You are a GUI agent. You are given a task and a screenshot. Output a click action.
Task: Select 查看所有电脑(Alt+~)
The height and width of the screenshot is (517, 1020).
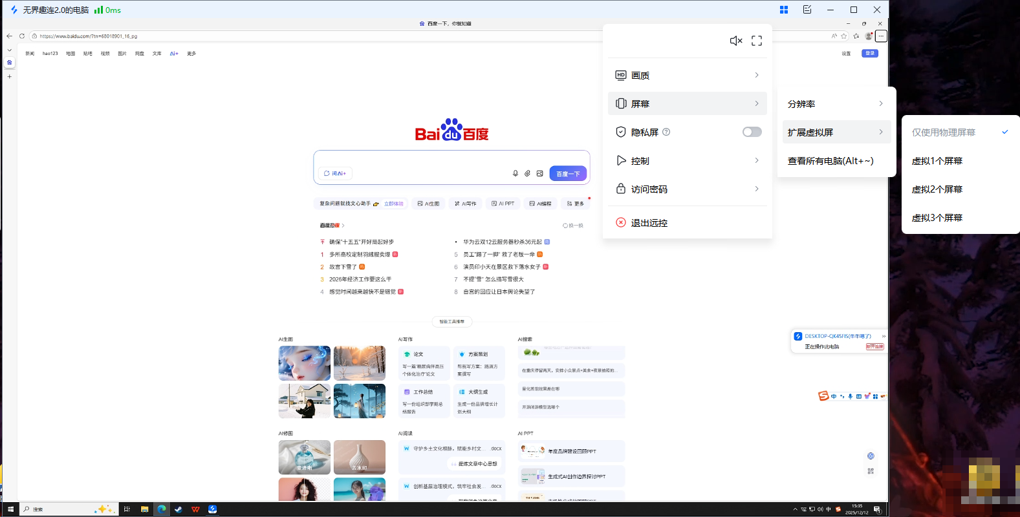(836, 160)
